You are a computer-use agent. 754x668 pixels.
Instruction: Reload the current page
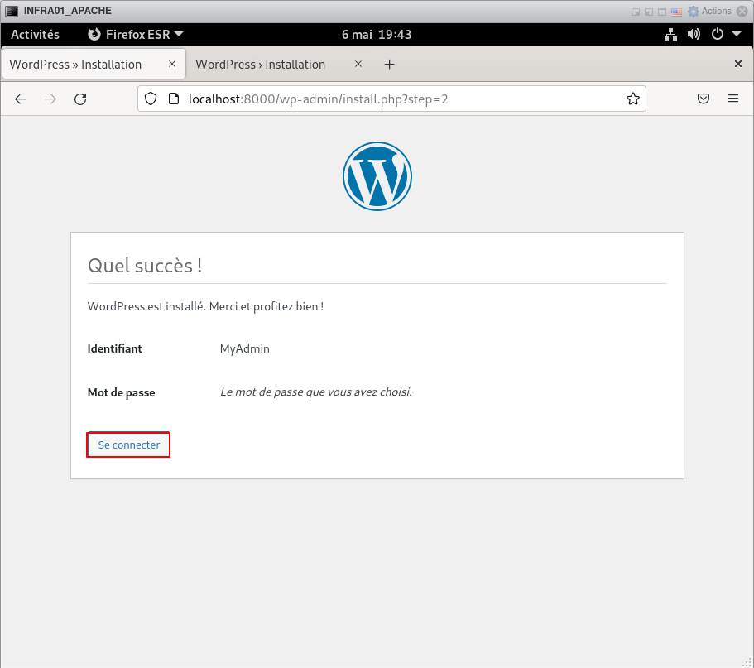click(x=80, y=99)
